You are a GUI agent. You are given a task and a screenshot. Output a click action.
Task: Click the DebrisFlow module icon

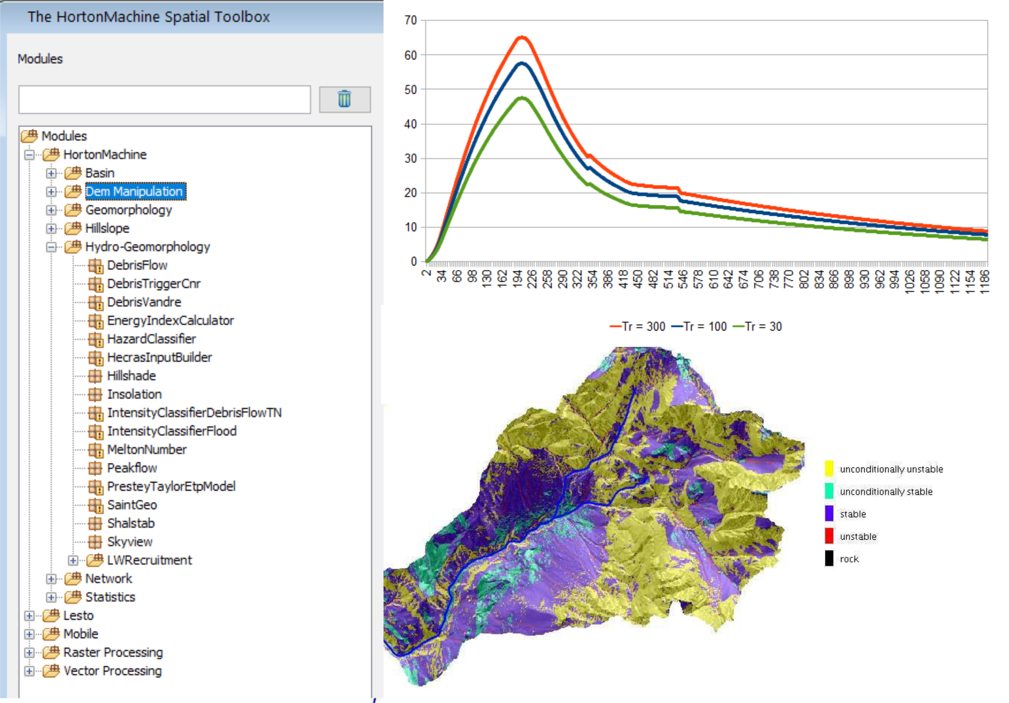(x=95, y=265)
